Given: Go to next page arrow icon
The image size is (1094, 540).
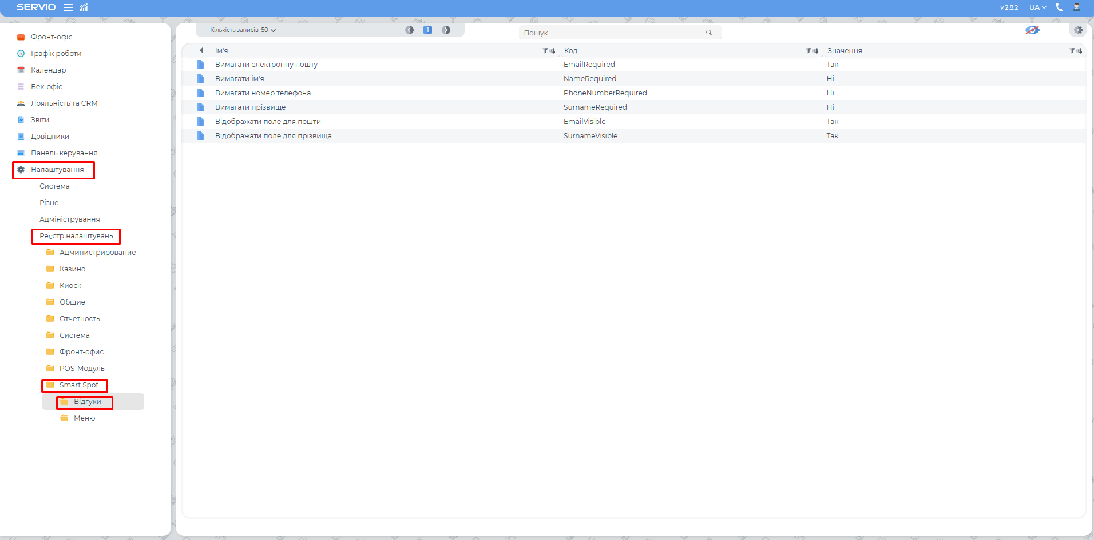Looking at the screenshot, I should (x=446, y=30).
